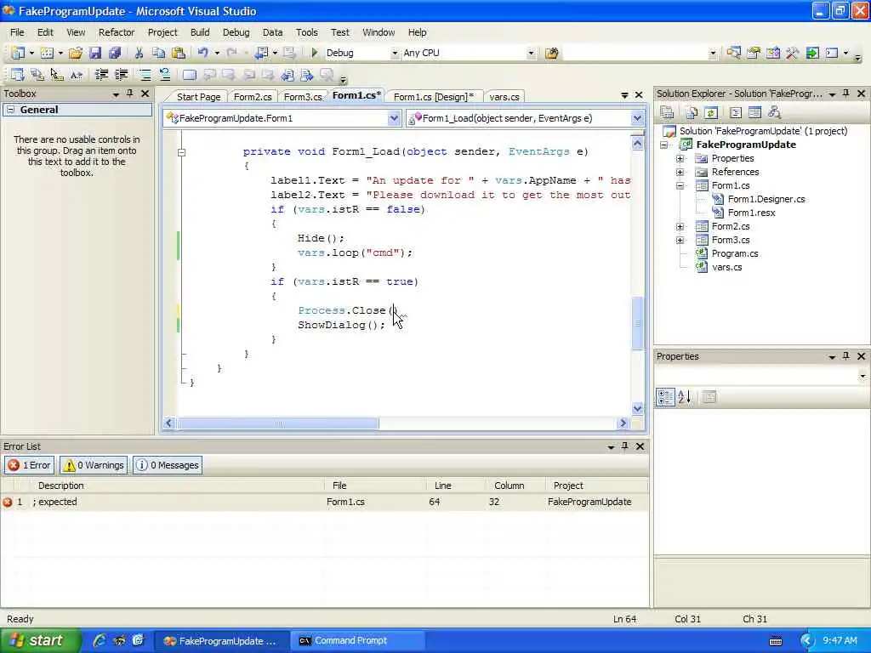
Task: Switch to the Start Page tab
Action: pyautogui.click(x=198, y=97)
